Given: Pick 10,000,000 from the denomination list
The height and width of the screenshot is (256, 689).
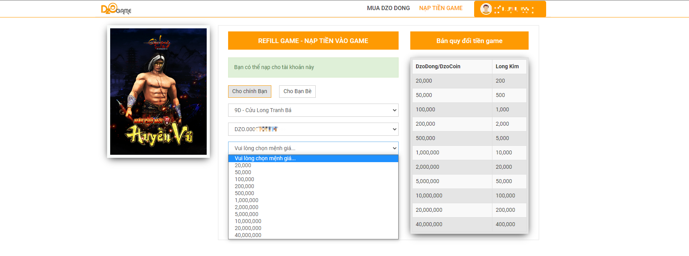Looking at the screenshot, I should (313, 221).
